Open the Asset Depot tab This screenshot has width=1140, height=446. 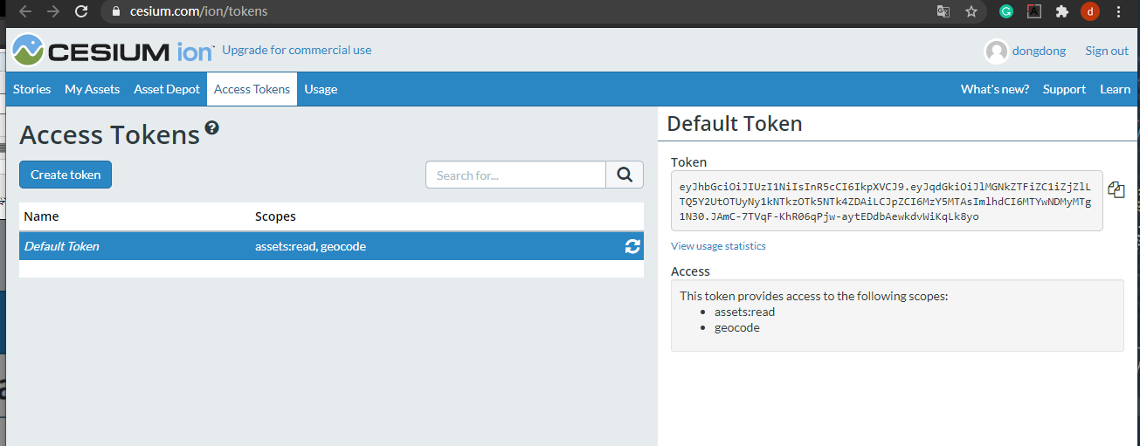[x=167, y=89]
